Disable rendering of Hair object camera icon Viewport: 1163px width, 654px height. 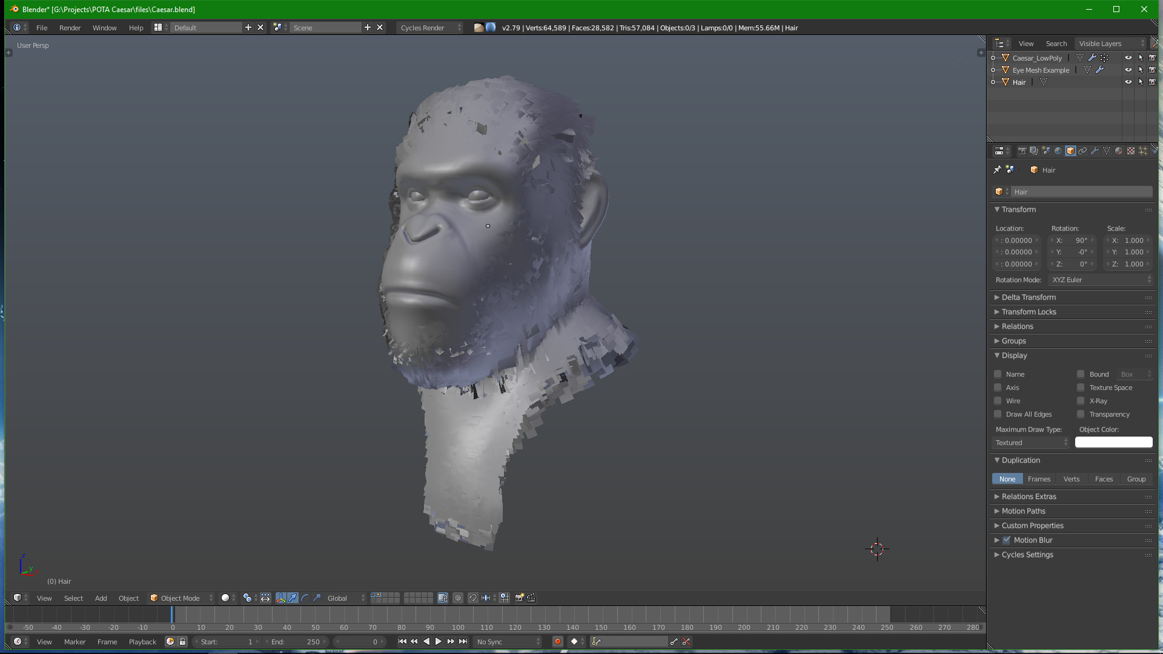1152,82
